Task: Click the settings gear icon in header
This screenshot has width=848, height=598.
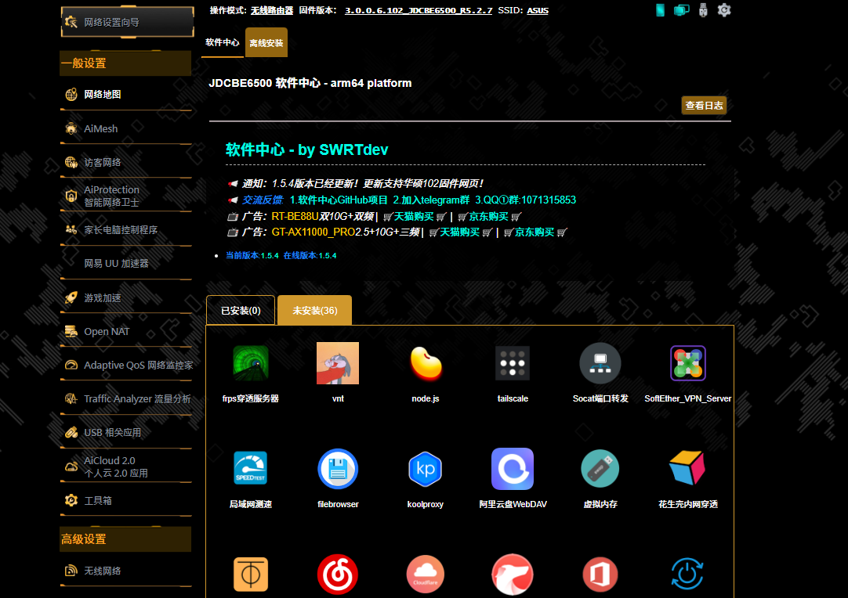Action: tap(724, 9)
